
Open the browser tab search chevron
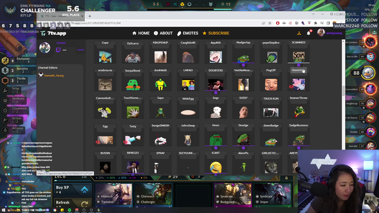pos(313,14)
